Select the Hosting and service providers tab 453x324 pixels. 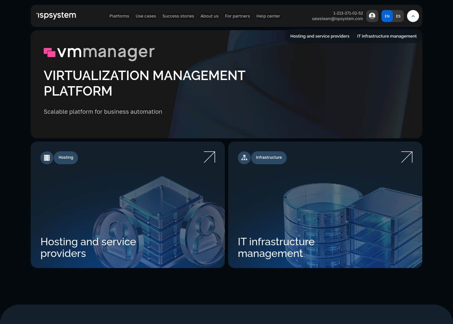pyautogui.click(x=320, y=36)
